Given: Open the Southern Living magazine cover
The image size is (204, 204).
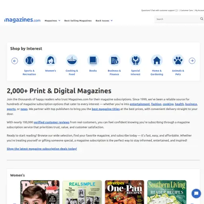Looking at the screenshot, I should [x=167, y=192].
